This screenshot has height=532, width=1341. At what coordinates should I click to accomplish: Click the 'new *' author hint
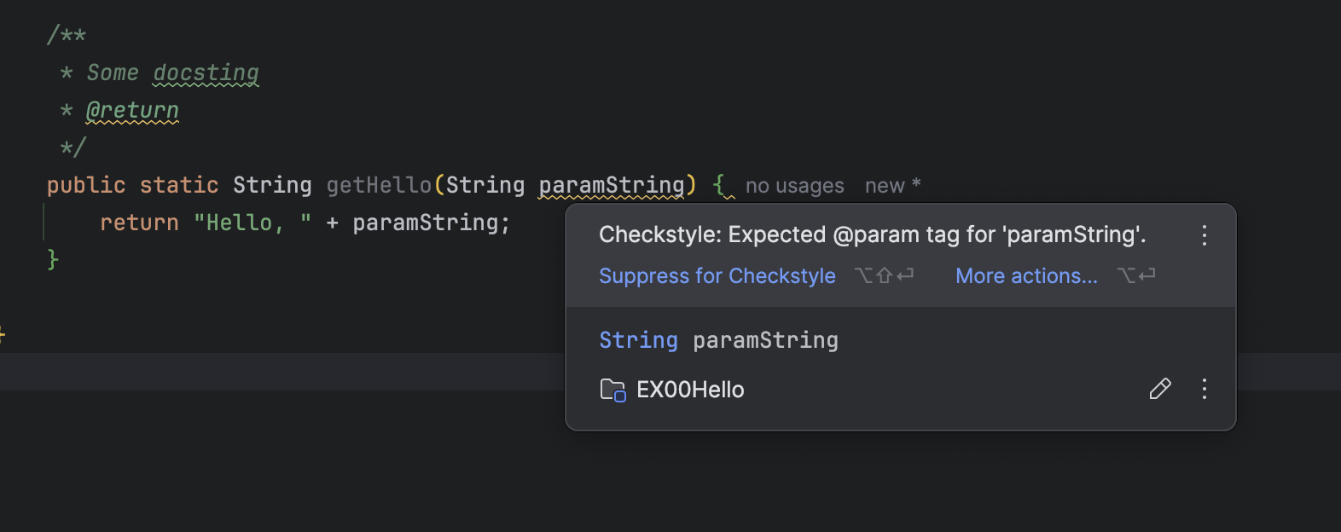pos(892,186)
